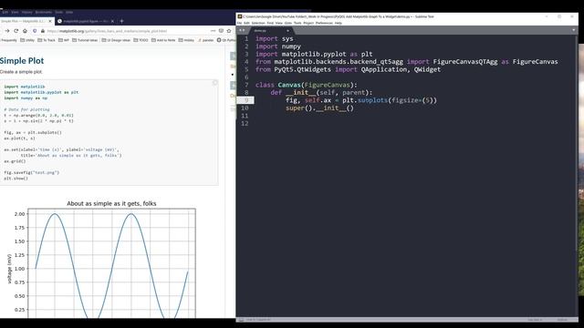This screenshot has width=584, height=328.
Task: Close the Simple Plot browser tab
Action: point(50,21)
